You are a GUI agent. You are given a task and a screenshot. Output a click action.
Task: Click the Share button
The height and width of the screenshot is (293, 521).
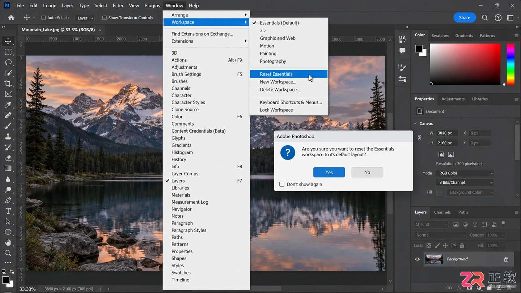[465, 17]
